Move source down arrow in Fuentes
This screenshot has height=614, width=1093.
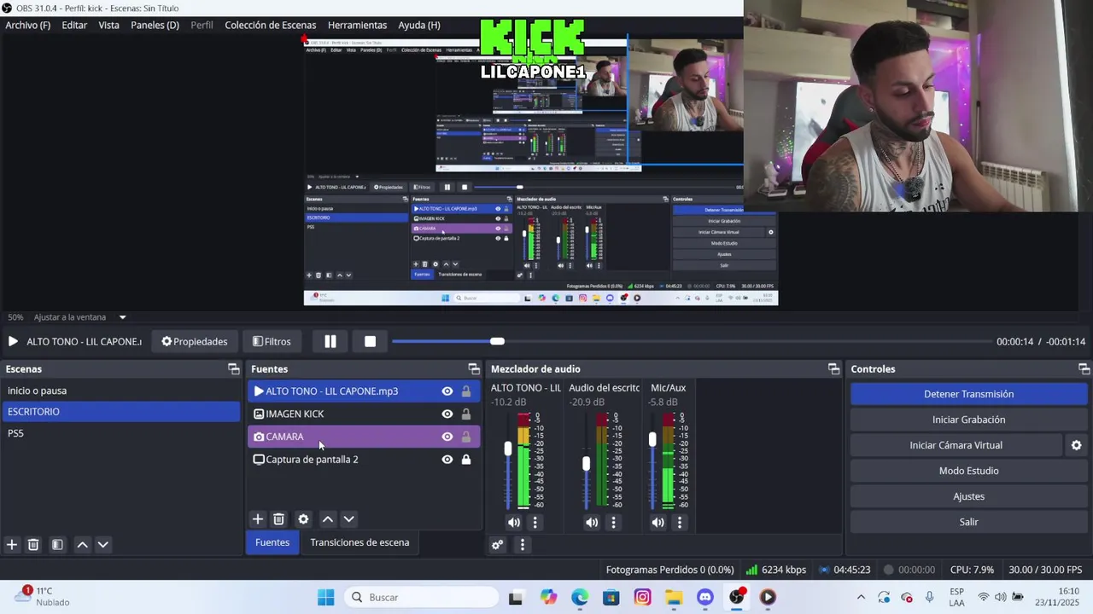point(348,518)
